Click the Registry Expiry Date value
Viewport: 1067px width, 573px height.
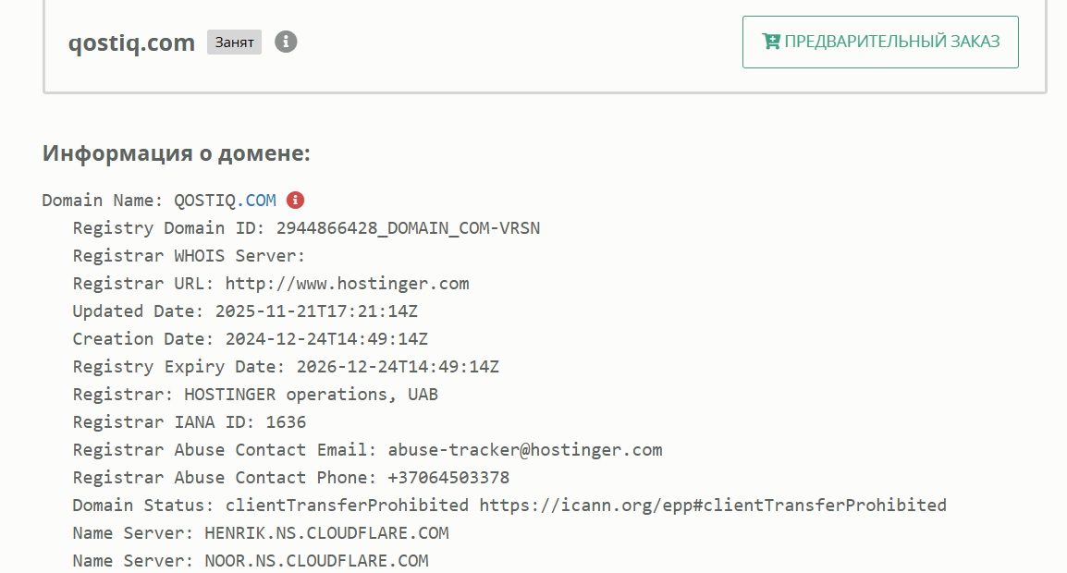pos(398,367)
